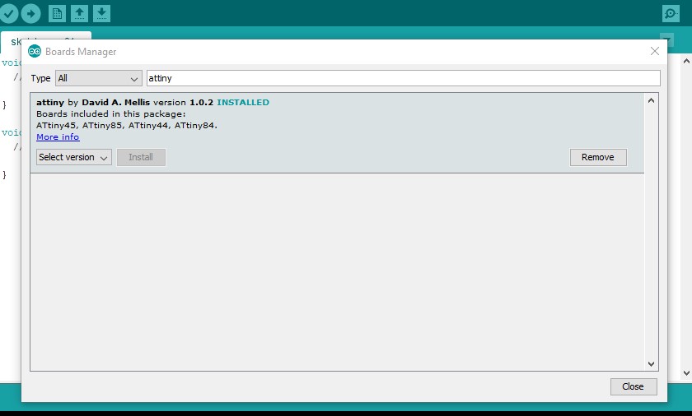Click the Upload arrow icon in the toolbar
This screenshot has width=692, height=416.
click(x=30, y=13)
